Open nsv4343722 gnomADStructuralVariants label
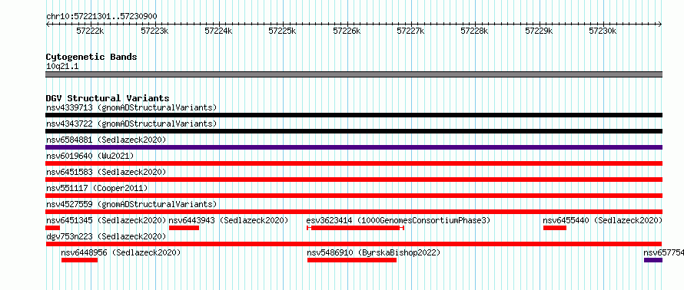 131,124
